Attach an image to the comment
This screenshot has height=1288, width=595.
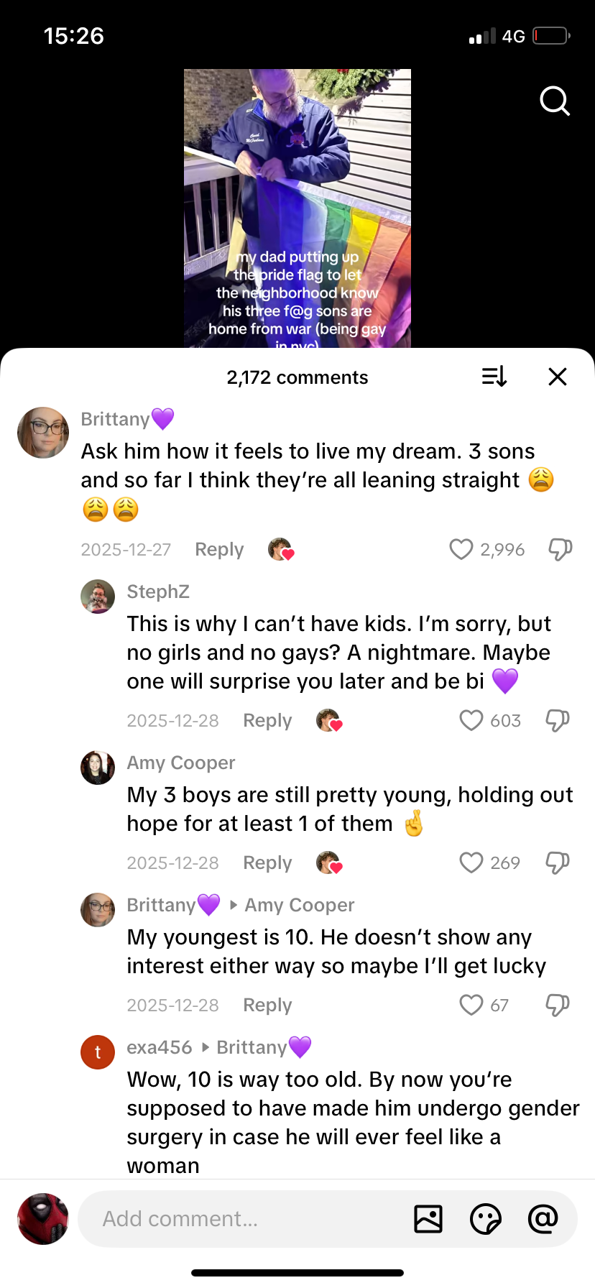click(x=428, y=1219)
